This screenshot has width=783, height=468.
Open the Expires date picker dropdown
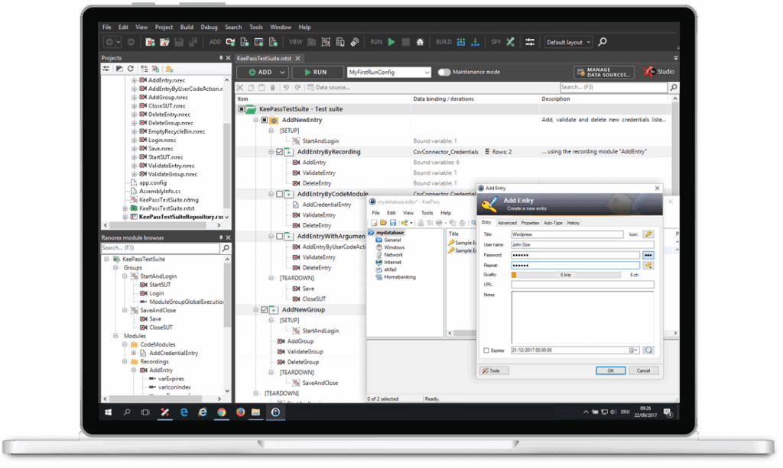[x=633, y=350]
